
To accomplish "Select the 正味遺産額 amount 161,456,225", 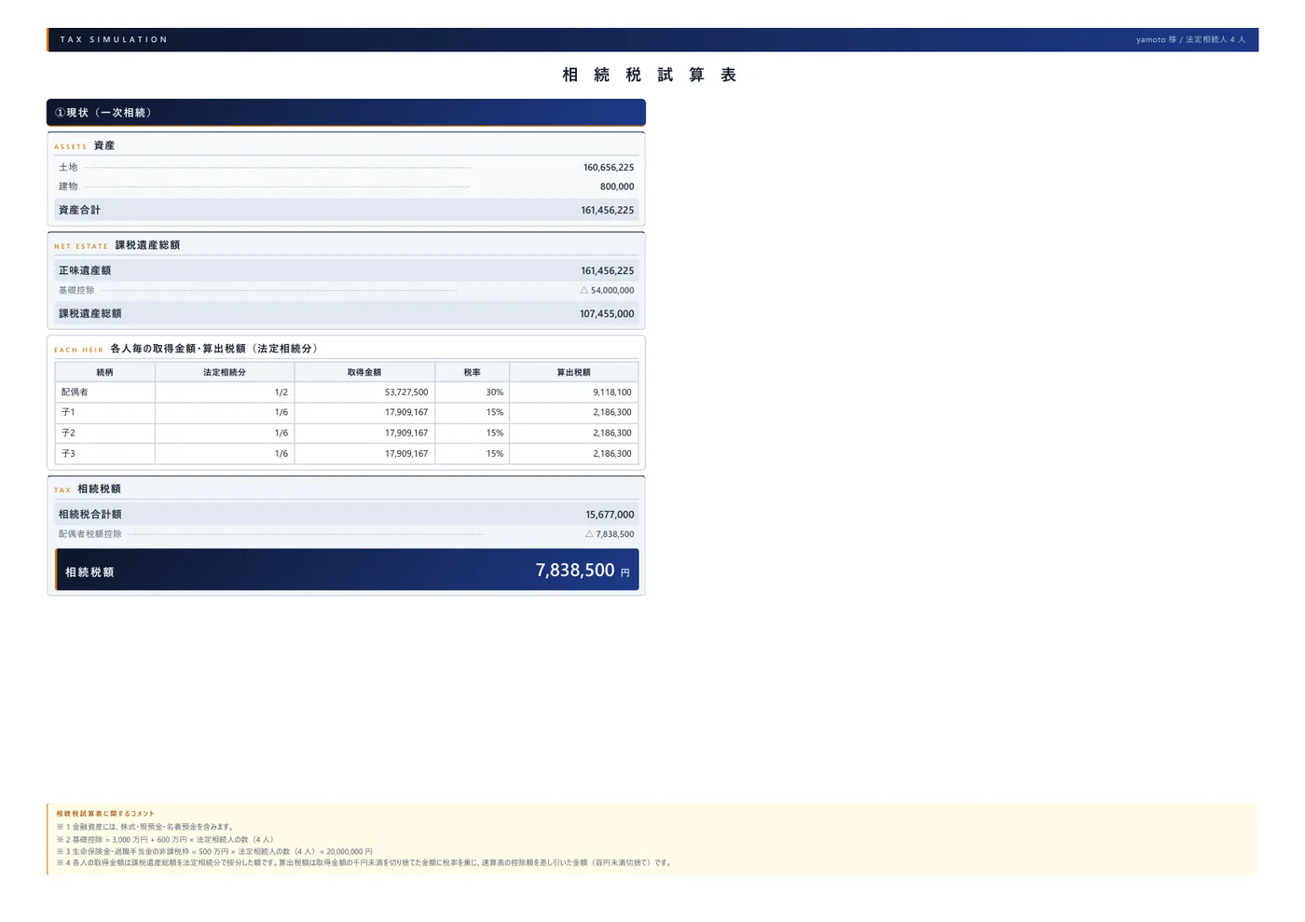I will [607, 271].
